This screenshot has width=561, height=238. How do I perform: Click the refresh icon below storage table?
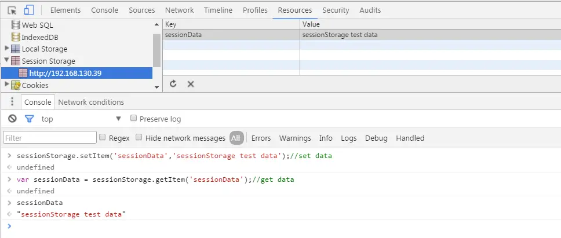point(173,84)
